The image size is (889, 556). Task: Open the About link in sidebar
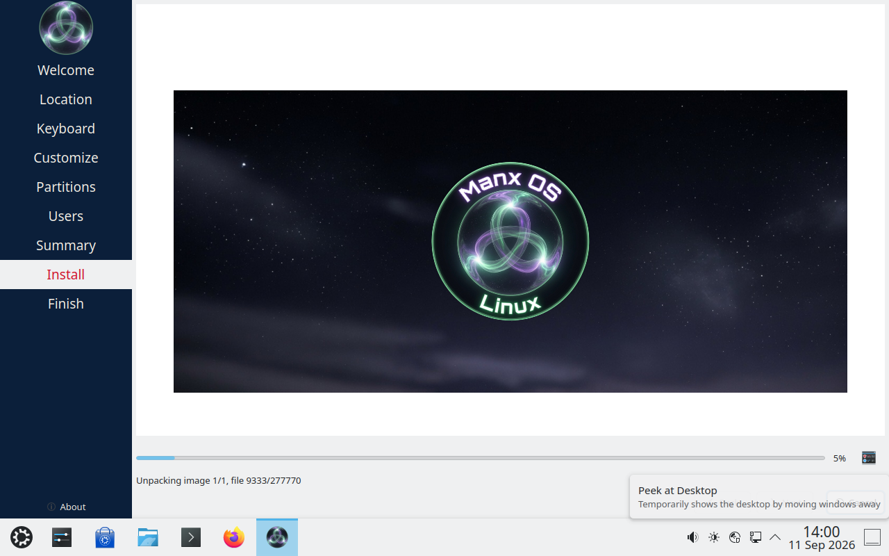[x=66, y=507]
